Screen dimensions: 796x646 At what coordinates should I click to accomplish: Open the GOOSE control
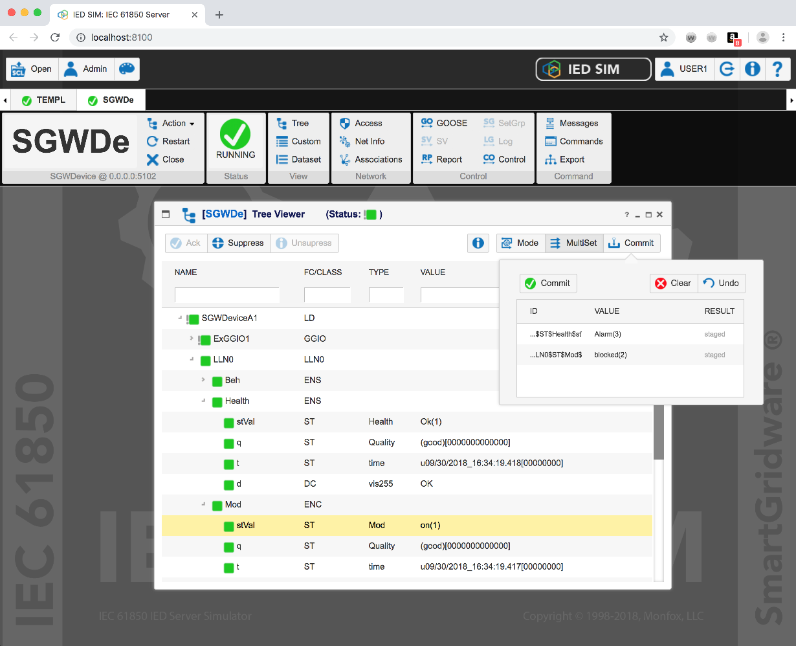(444, 123)
